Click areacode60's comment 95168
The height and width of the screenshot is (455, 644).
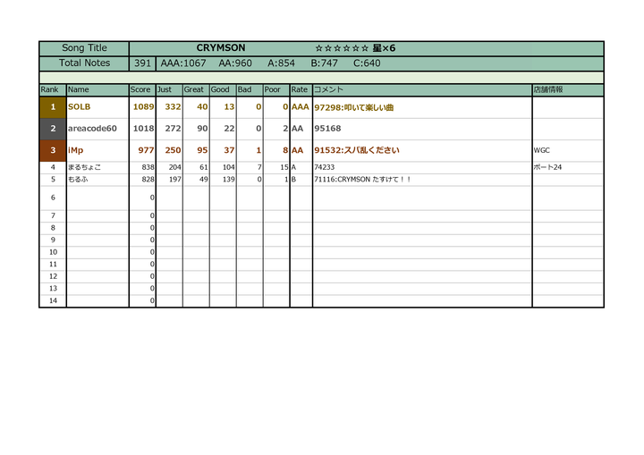coord(327,129)
